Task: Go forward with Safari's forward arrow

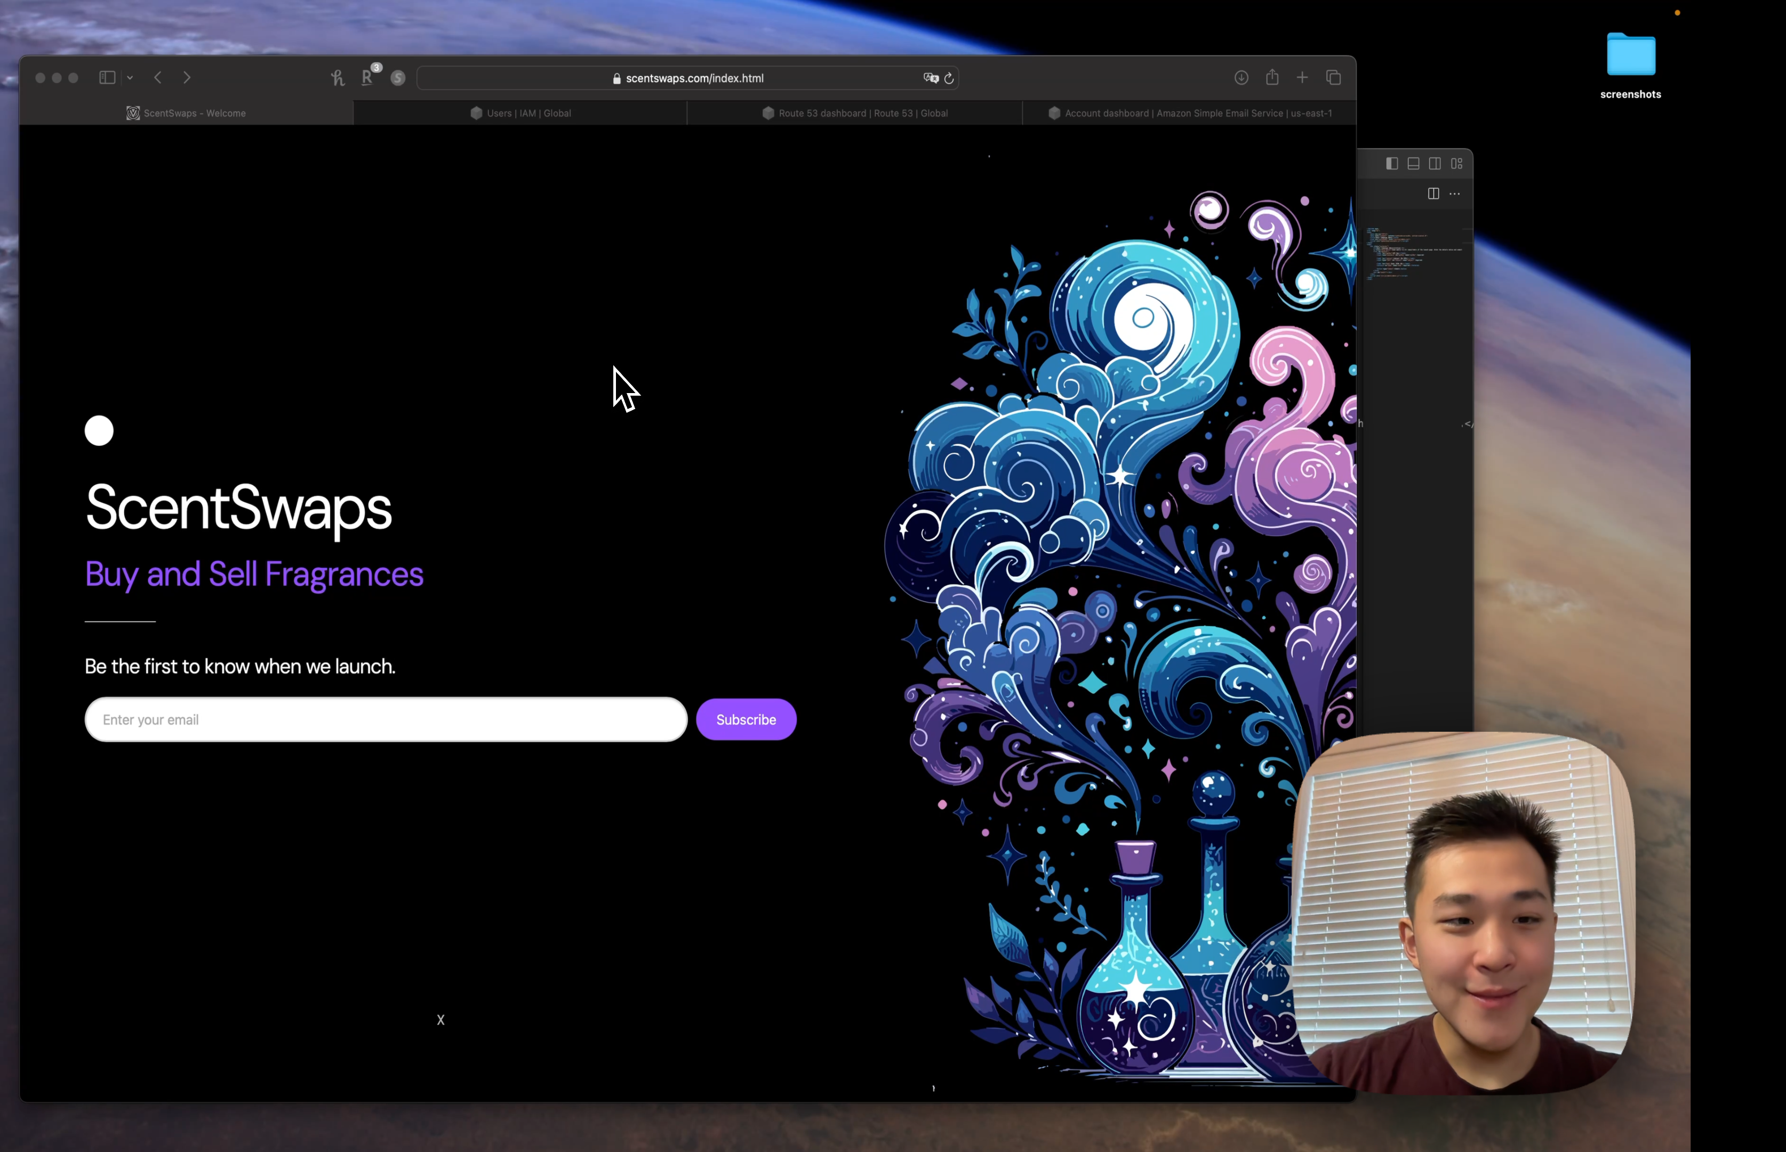Action: click(x=187, y=78)
